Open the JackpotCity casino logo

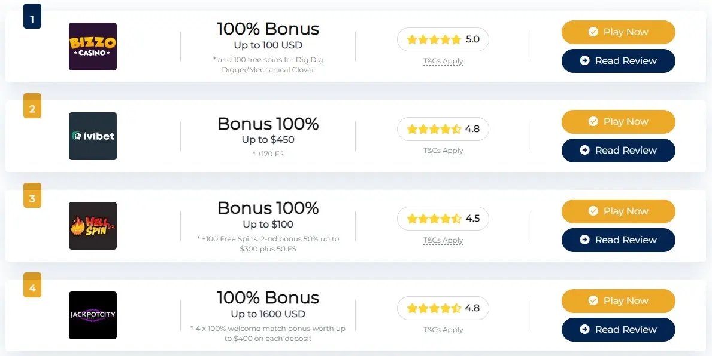point(93,315)
